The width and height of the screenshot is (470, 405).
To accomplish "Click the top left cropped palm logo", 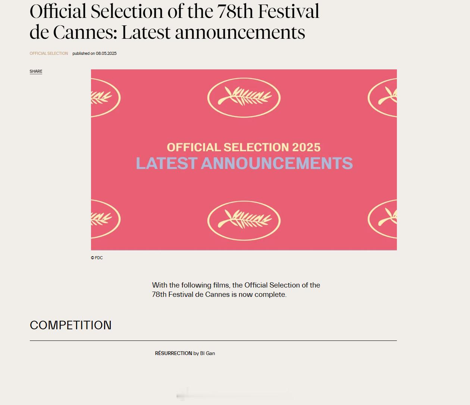I will point(106,98).
